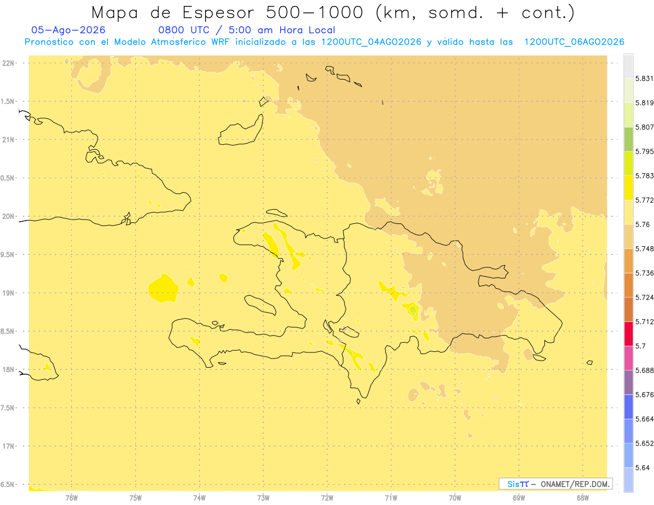Click the colorbar value '5.7'
This screenshot has height=505, width=654.
pyautogui.click(x=641, y=346)
